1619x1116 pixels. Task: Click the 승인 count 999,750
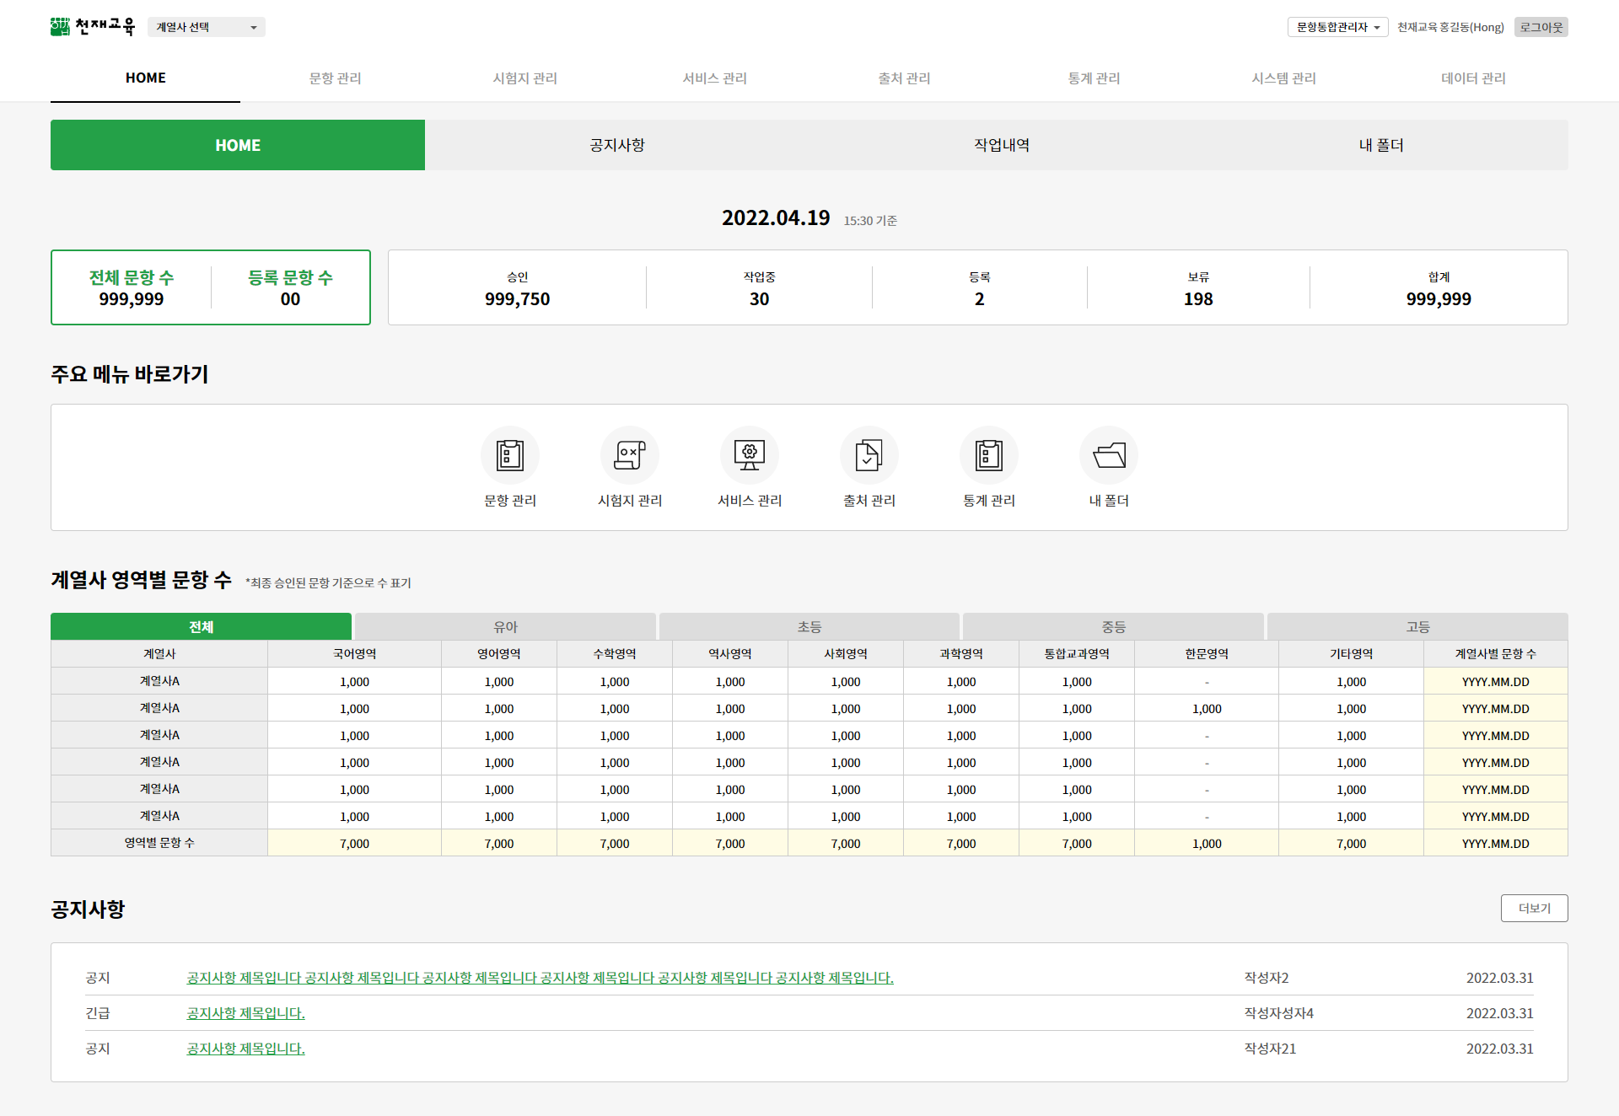pyautogui.click(x=517, y=299)
